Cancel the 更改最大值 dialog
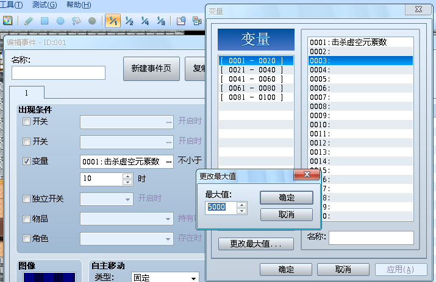Image resolution: width=436 pixels, height=282 pixels. [x=287, y=214]
